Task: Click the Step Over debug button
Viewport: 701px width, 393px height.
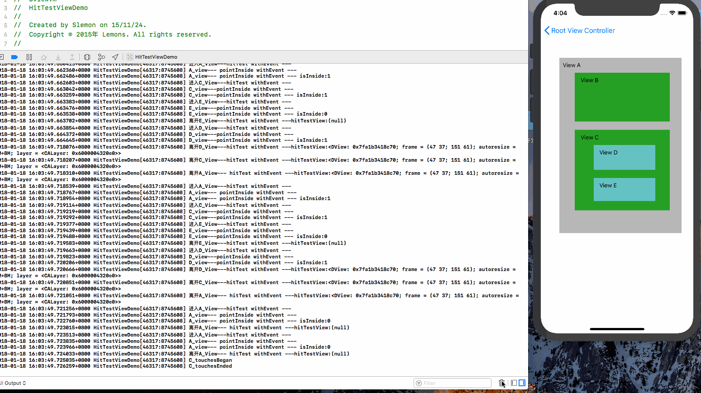Action: [x=43, y=57]
